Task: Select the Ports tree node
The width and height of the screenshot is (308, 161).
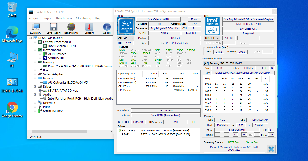Action: pos(47,107)
